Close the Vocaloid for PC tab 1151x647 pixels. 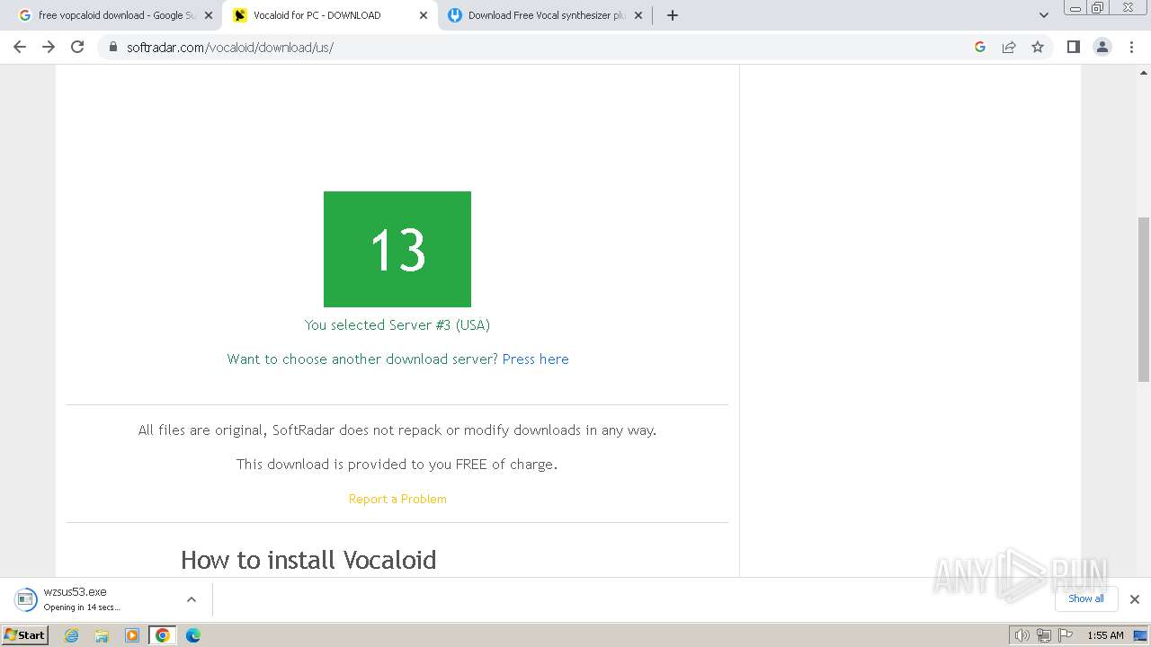pos(424,15)
